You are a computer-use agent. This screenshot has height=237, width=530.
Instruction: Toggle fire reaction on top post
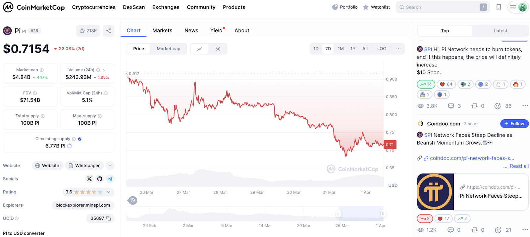(517, 84)
